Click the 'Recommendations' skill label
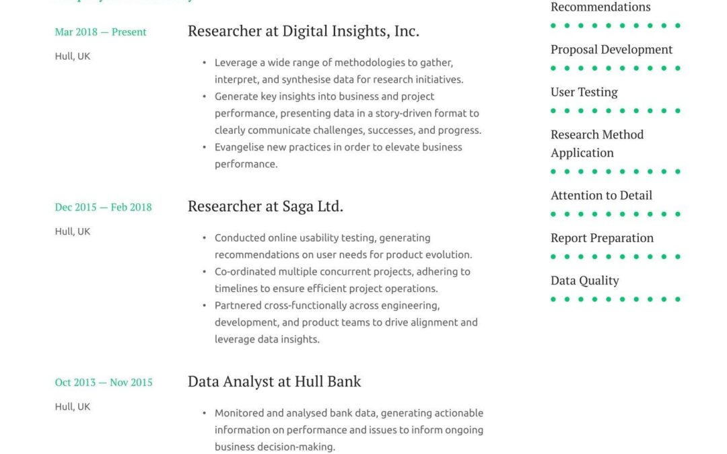Image resolution: width=727 pixels, height=454 pixels. pyautogui.click(x=600, y=7)
